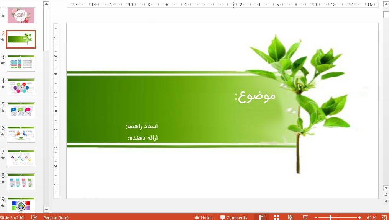Image resolution: width=389 pixels, height=220 pixels.
Task: Toggle the Comments pane
Action: pos(233,217)
